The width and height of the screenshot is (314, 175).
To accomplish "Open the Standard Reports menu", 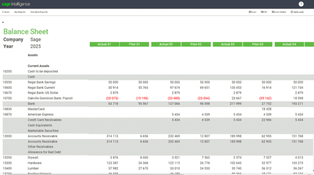I will point(39,12).
